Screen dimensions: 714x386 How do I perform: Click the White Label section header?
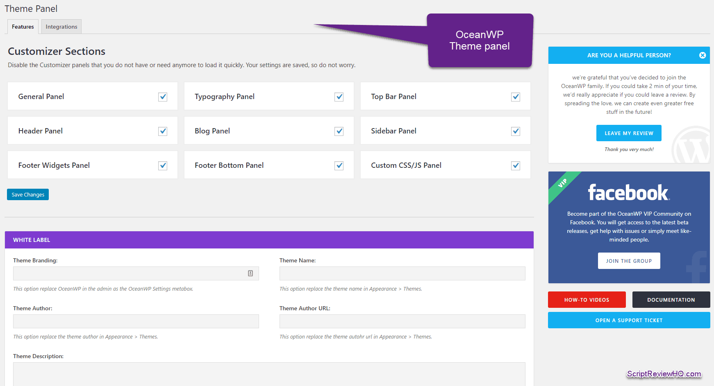pos(269,240)
